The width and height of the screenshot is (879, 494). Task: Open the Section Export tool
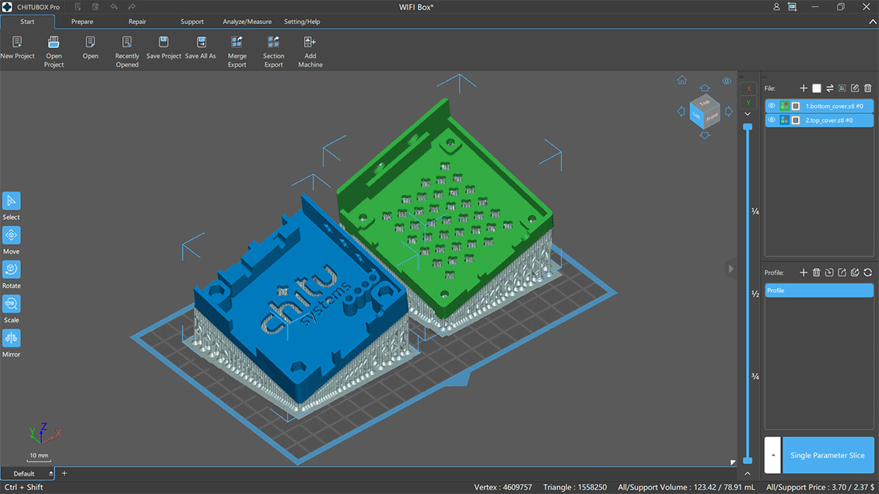[273, 43]
